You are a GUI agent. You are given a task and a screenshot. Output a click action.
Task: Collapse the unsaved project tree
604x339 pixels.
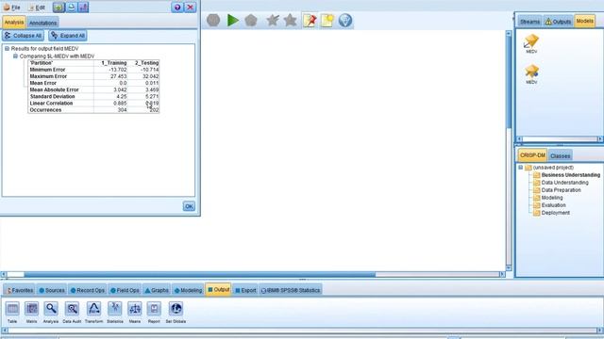coord(520,168)
